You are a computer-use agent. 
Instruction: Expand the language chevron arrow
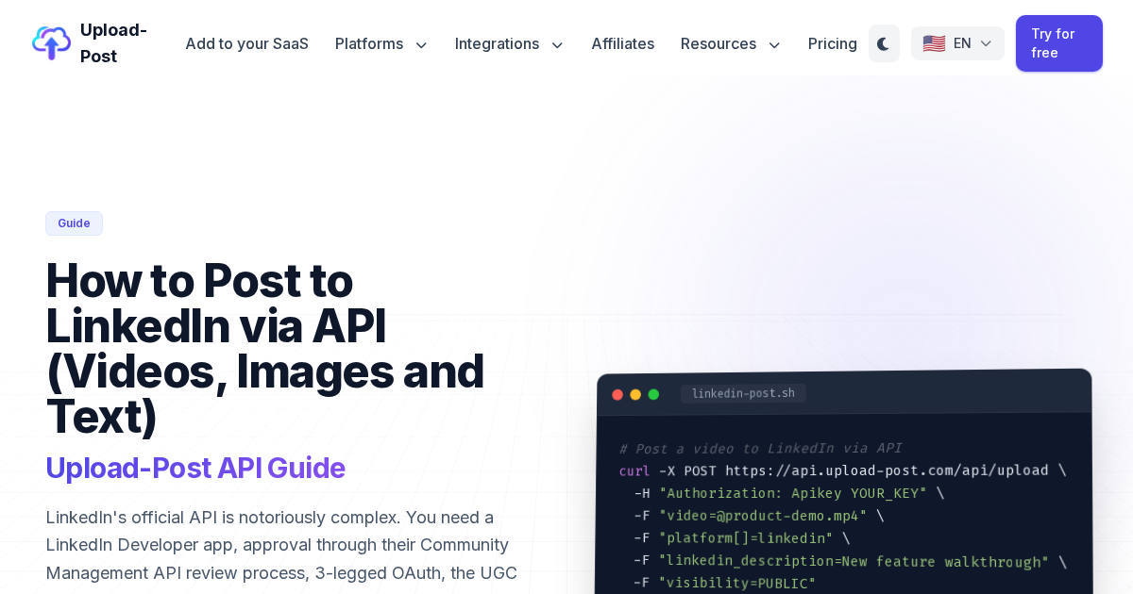point(986,43)
